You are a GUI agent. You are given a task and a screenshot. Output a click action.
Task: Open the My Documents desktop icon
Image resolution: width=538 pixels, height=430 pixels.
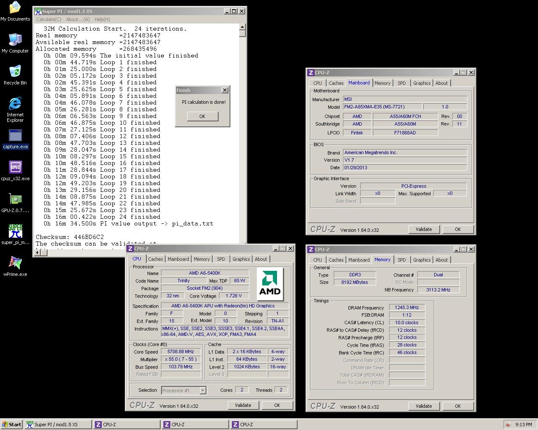pyautogui.click(x=15, y=11)
